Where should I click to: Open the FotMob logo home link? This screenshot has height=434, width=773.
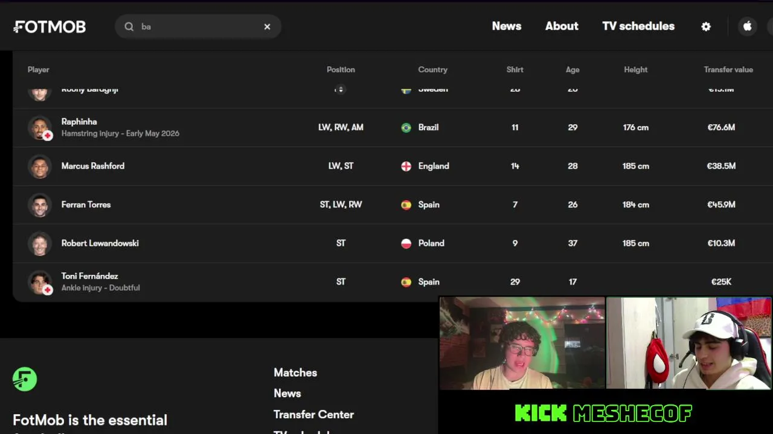click(x=50, y=27)
